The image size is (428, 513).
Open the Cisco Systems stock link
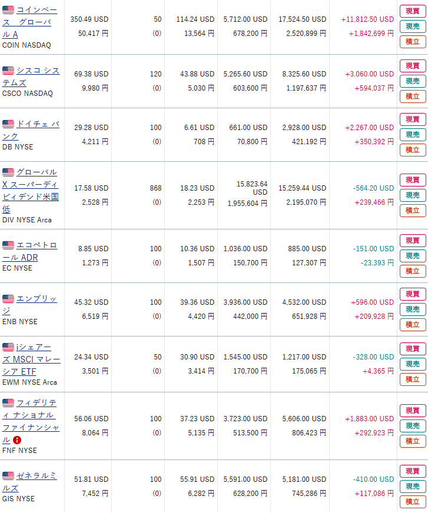[x=31, y=76]
